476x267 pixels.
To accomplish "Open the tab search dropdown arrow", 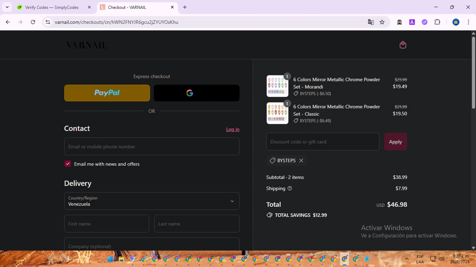I will click(7, 7).
